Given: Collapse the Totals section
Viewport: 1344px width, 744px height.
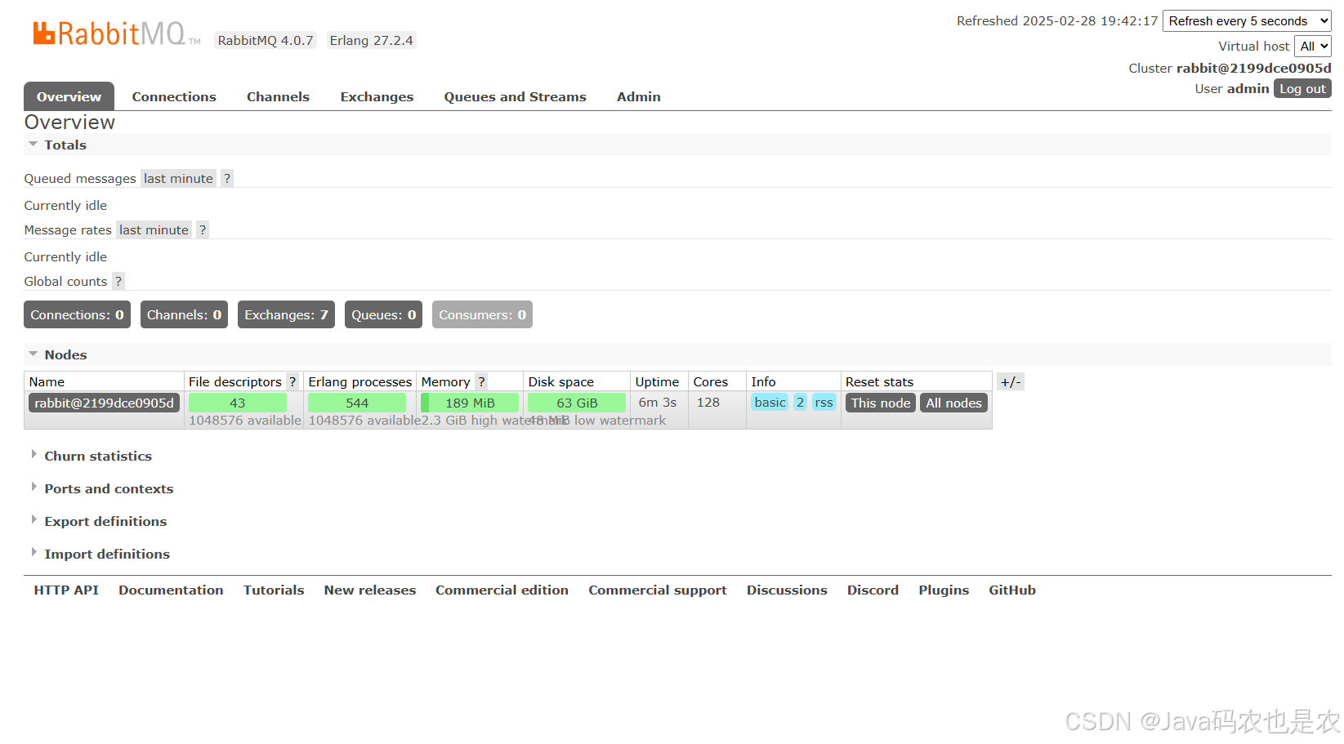Looking at the screenshot, I should pyautogui.click(x=65, y=145).
